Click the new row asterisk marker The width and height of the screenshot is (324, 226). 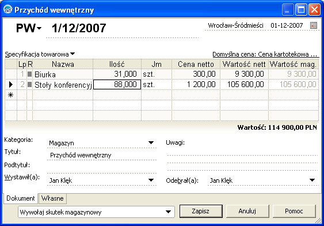10,95
